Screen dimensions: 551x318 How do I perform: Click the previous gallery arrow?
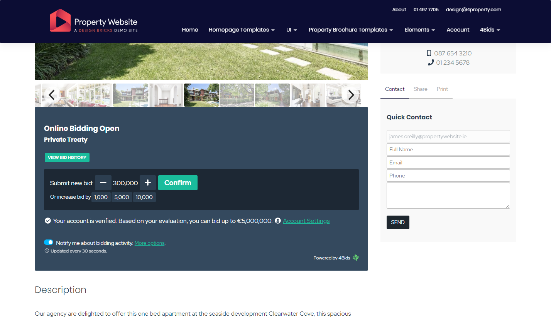coord(52,95)
